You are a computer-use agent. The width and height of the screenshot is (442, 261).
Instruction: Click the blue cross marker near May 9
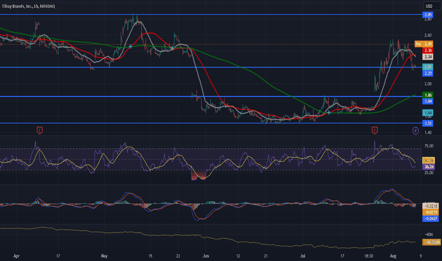[x=130, y=47]
